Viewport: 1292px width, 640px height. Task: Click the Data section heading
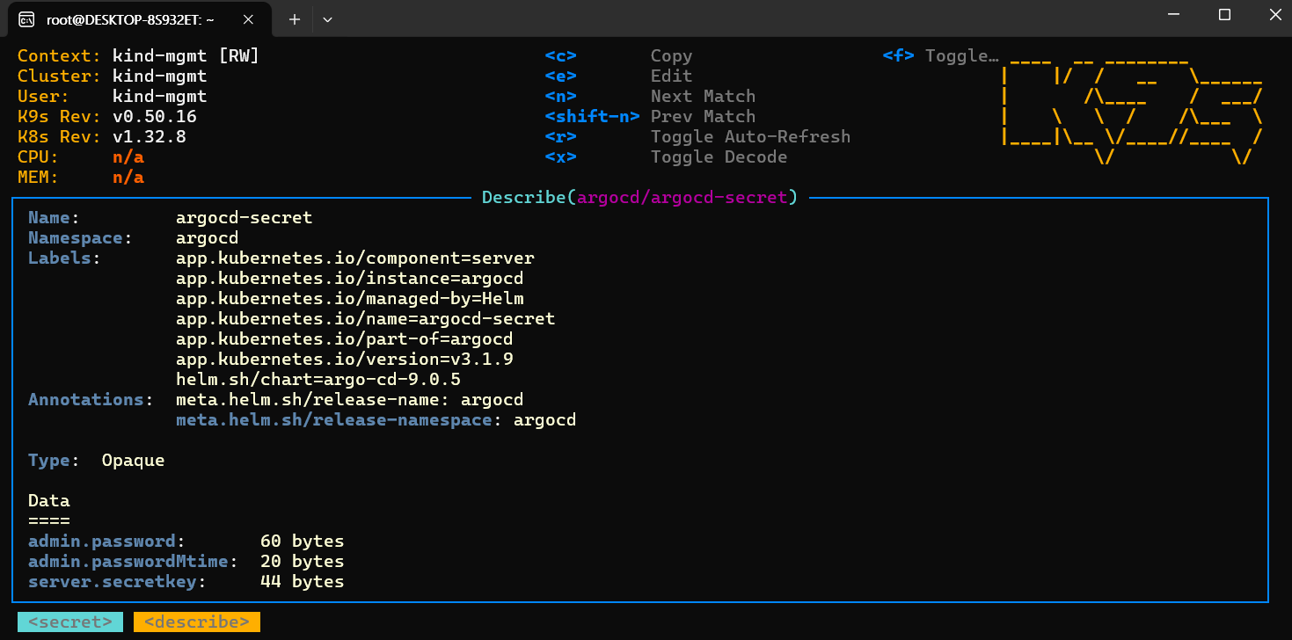coord(48,501)
